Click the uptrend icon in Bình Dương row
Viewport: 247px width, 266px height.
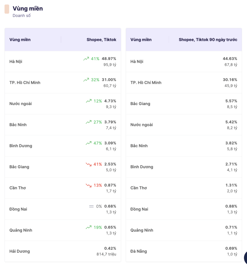pos(88,143)
